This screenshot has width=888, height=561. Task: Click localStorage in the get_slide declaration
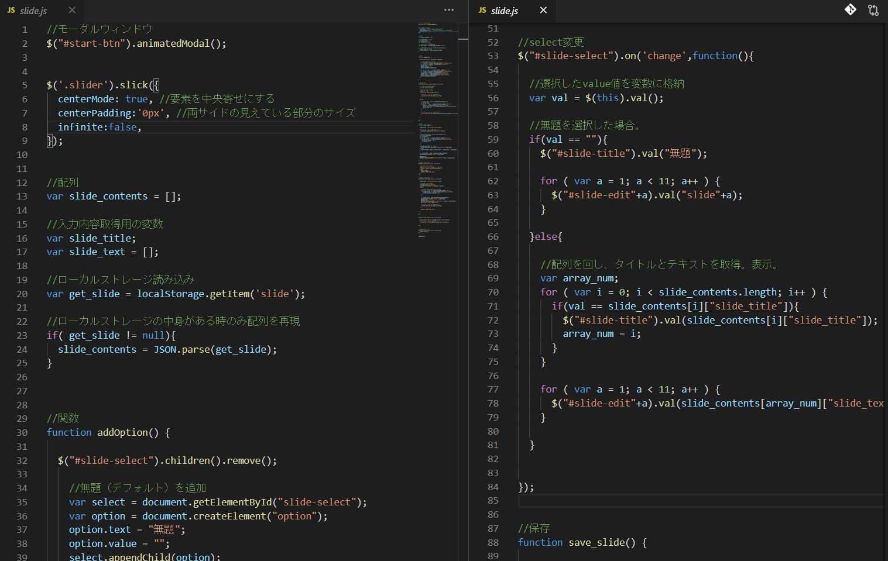coord(170,294)
